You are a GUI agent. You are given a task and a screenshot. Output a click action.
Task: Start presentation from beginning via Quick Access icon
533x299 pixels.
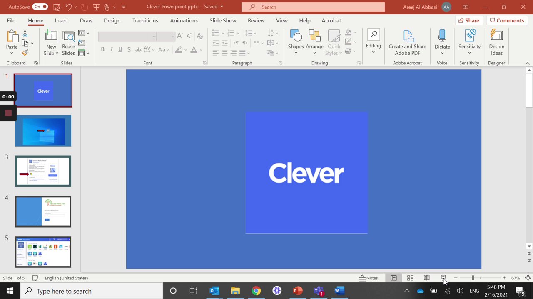tap(96, 7)
